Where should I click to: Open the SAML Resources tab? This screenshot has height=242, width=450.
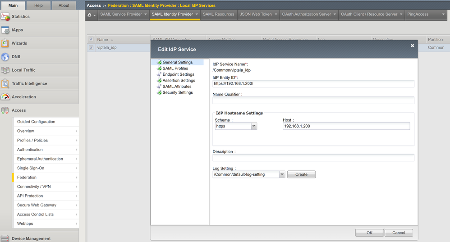click(218, 14)
